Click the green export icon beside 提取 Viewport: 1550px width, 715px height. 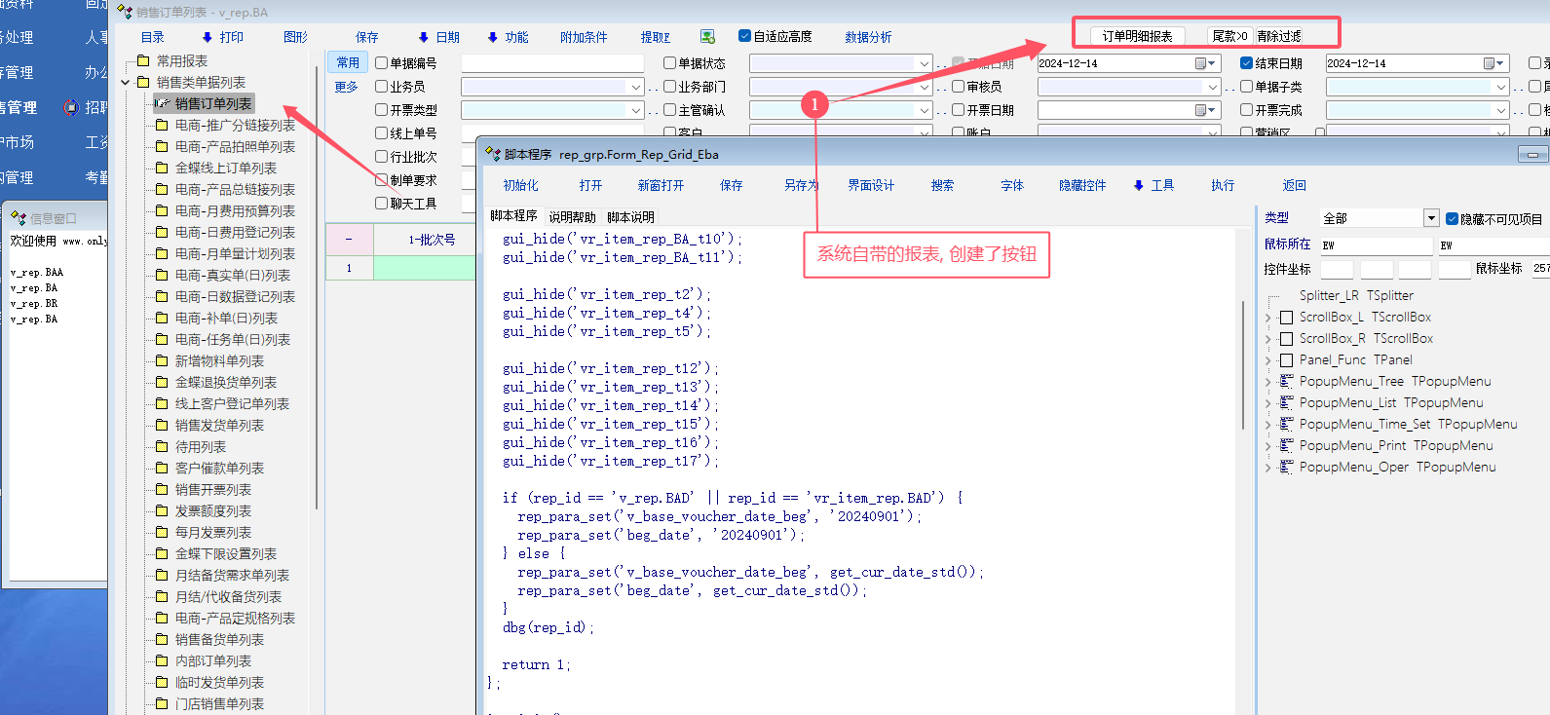pos(708,37)
